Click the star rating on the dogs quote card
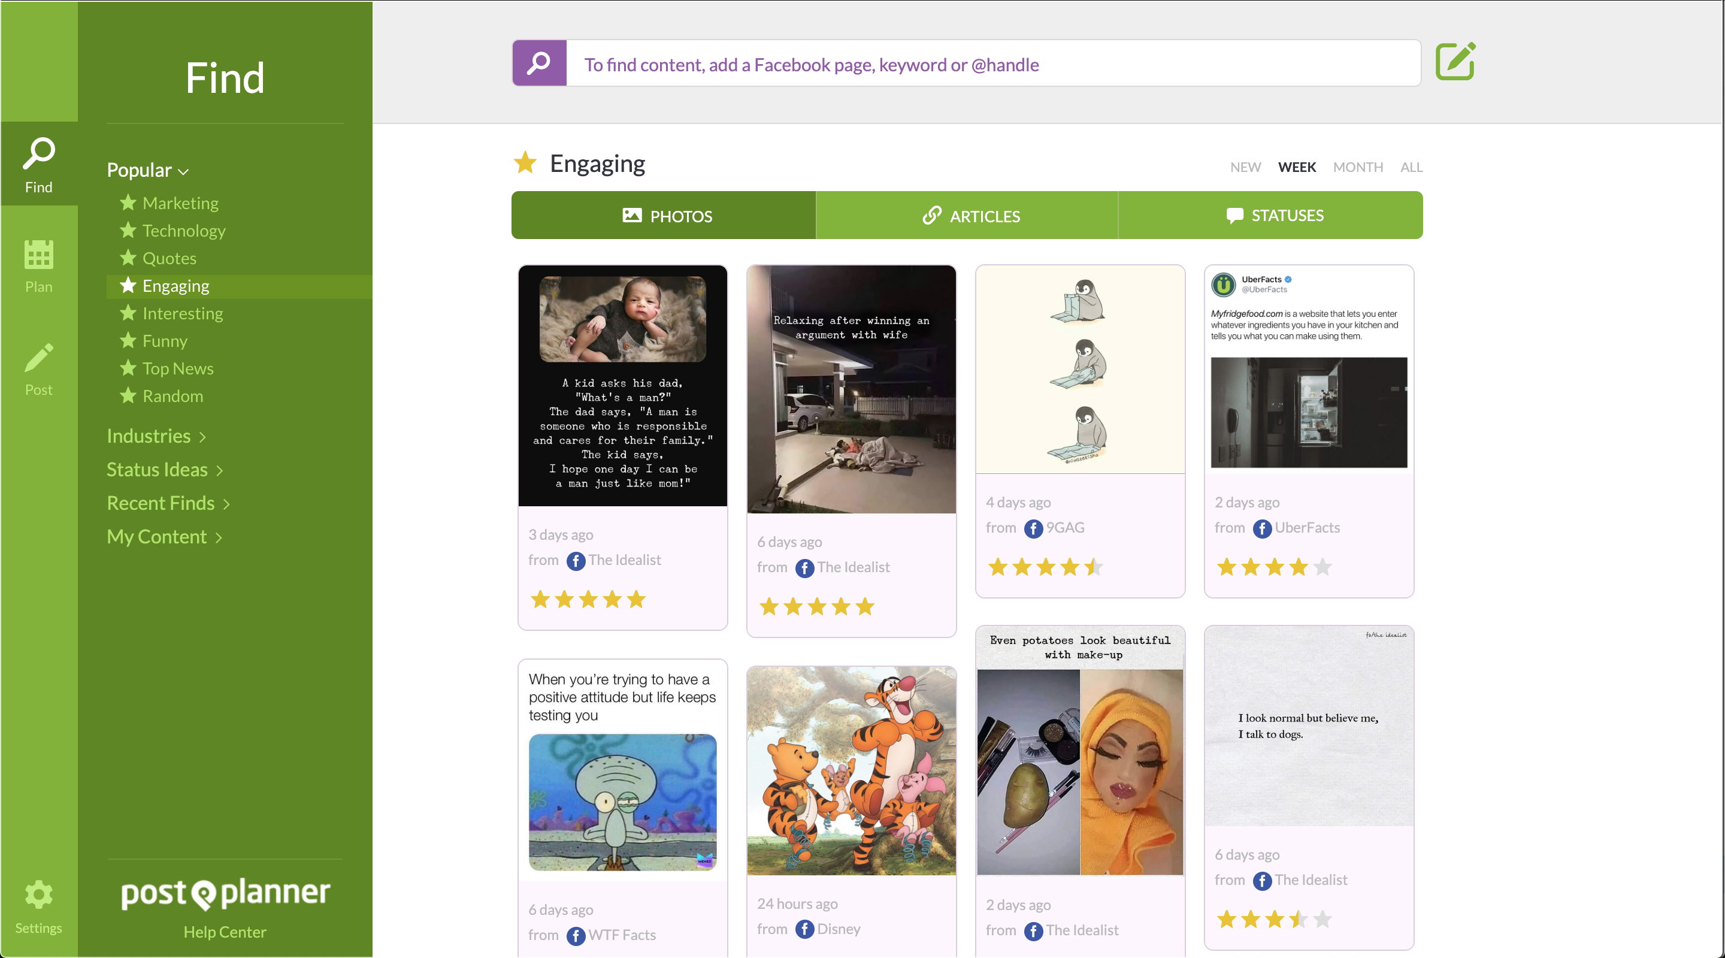 click(1275, 919)
